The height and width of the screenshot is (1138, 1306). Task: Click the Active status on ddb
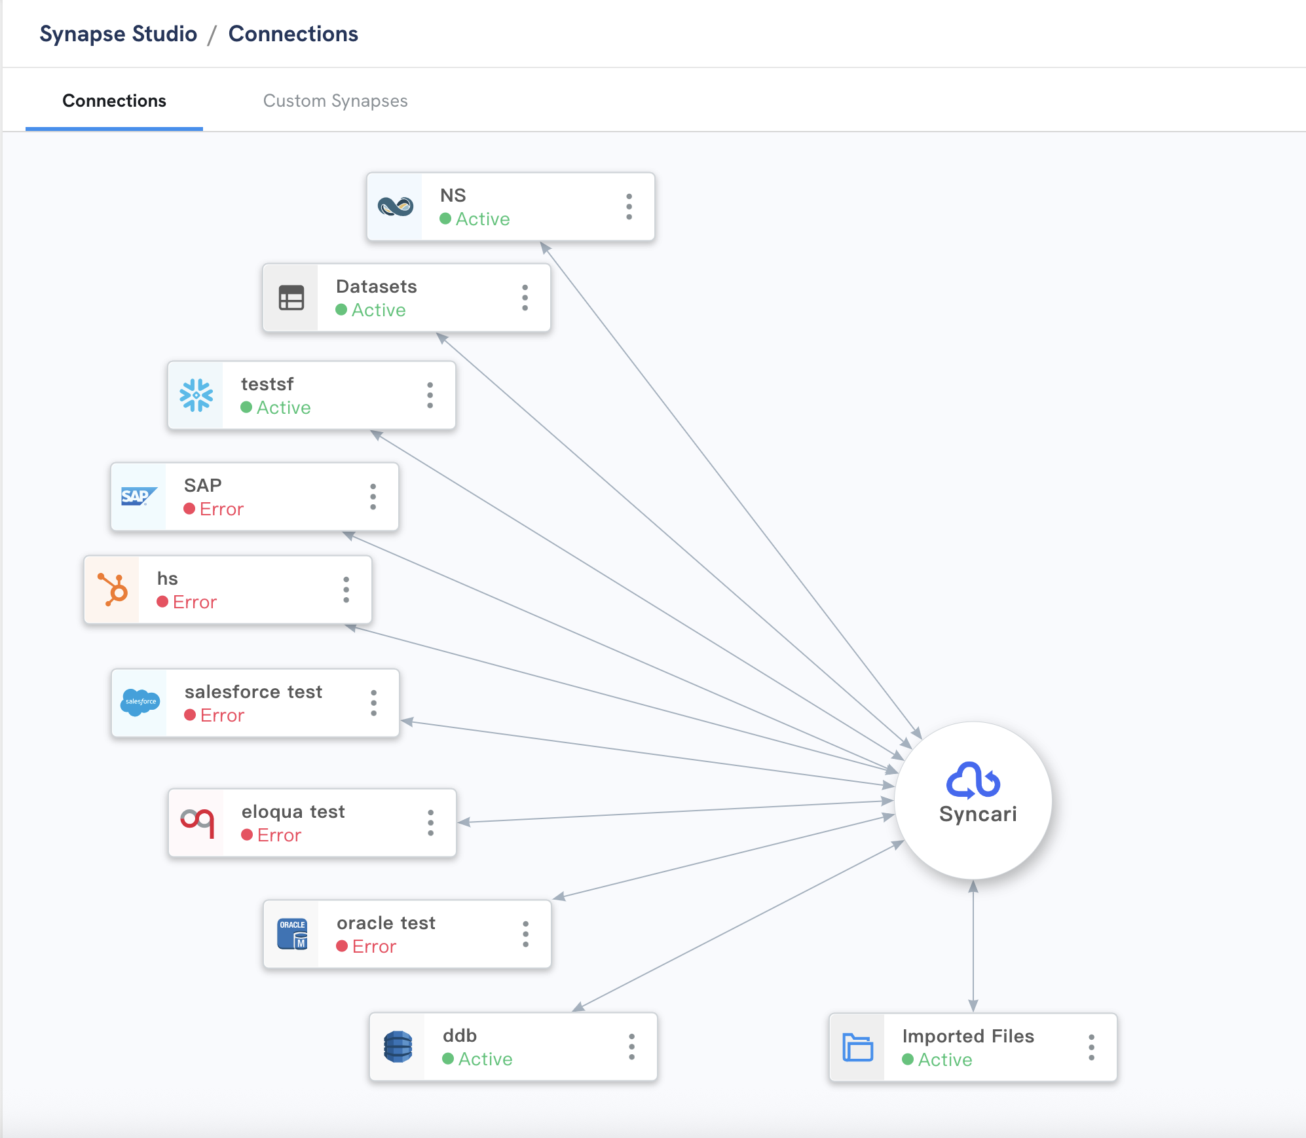477,1059
